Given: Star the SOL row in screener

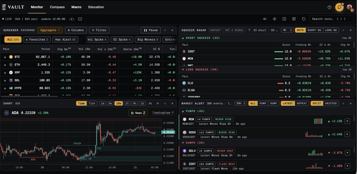Looking at the screenshot, I should 5,80.
